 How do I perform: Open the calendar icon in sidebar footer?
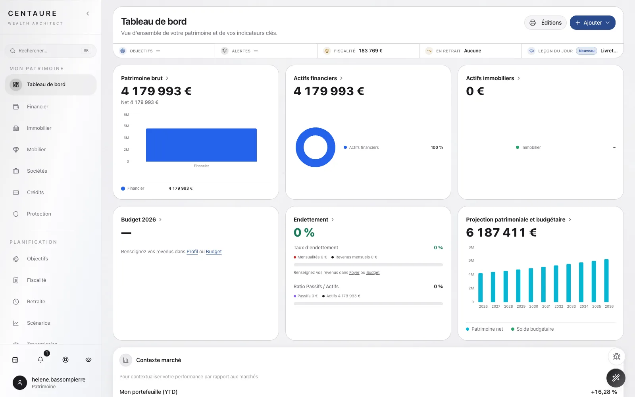coord(15,360)
